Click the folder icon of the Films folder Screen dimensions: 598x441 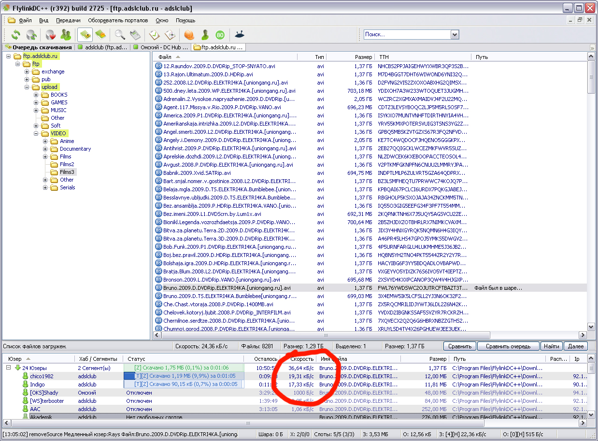[54, 156]
